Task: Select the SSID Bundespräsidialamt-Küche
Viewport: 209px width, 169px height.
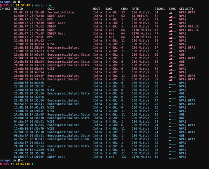Action: (x=68, y=139)
